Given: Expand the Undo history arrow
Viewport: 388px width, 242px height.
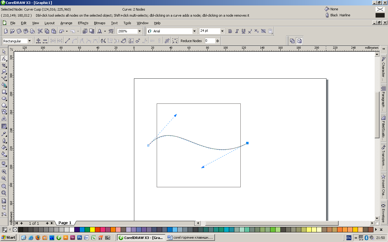Looking at the screenshot, I should point(67,31).
